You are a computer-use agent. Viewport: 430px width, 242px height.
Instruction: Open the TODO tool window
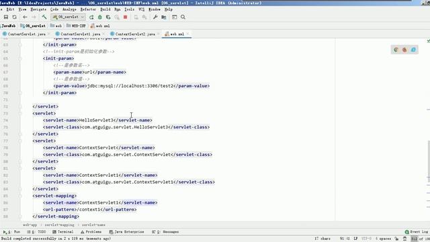coord(36,232)
